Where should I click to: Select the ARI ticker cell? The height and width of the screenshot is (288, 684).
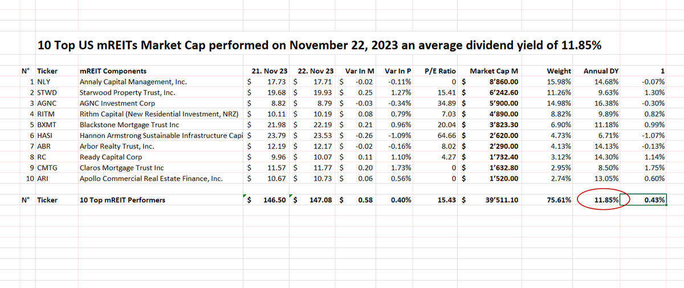pyautogui.click(x=43, y=179)
